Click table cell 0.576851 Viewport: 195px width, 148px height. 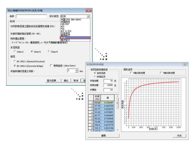tap(108, 112)
